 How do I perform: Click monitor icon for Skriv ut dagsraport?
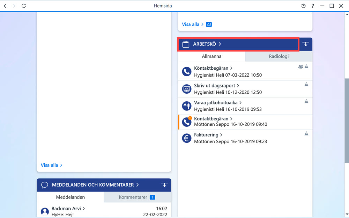[x=186, y=89]
